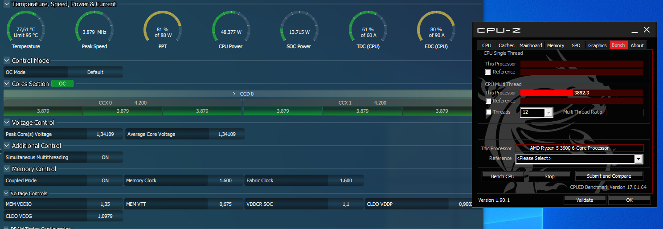663x229 pixels.
Task: Select the Bench tab in CPU-Z
Action: [x=618, y=45]
